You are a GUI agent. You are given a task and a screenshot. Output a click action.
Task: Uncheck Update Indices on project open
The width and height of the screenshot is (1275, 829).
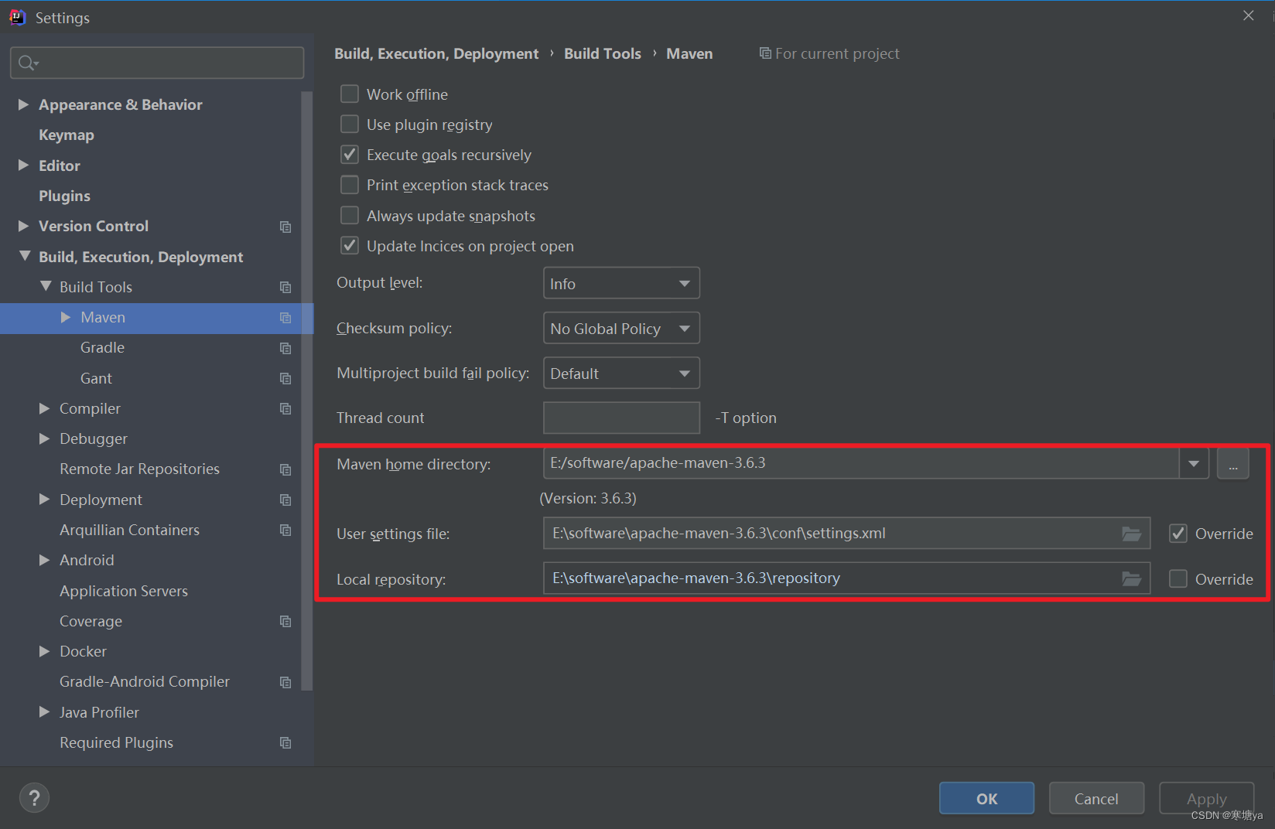pyautogui.click(x=350, y=246)
